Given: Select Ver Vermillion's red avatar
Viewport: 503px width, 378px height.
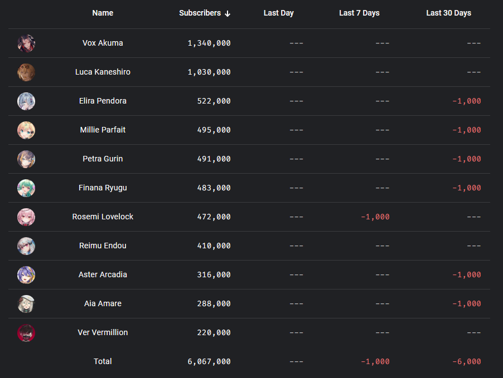Looking at the screenshot, I should tap(26, 333).
